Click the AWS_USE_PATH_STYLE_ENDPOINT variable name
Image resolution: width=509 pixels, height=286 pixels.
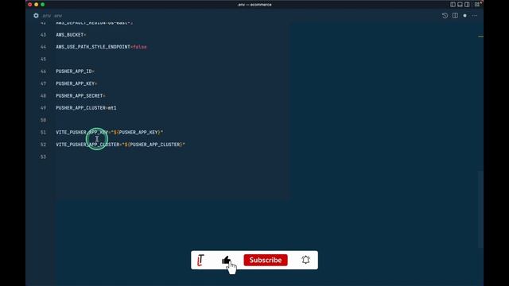tap(93, 47)
